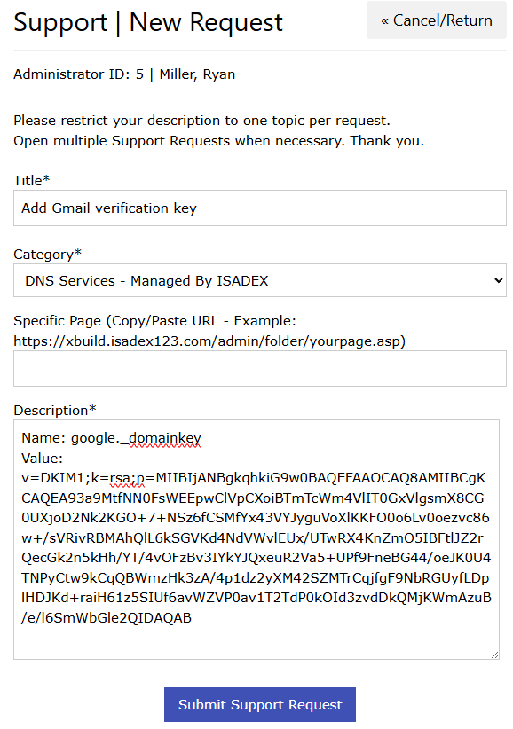Click the Title* field label
513x729 pixels.
pyautogui.click(x=32, y=180)
